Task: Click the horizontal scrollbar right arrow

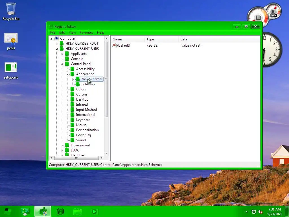Action: pyautogui.click(x=101, y=158)
